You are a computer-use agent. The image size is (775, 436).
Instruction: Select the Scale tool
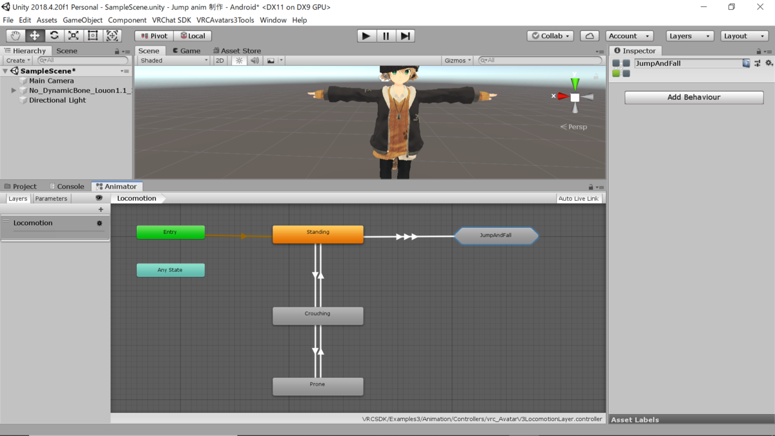click(x=74, y=36)
